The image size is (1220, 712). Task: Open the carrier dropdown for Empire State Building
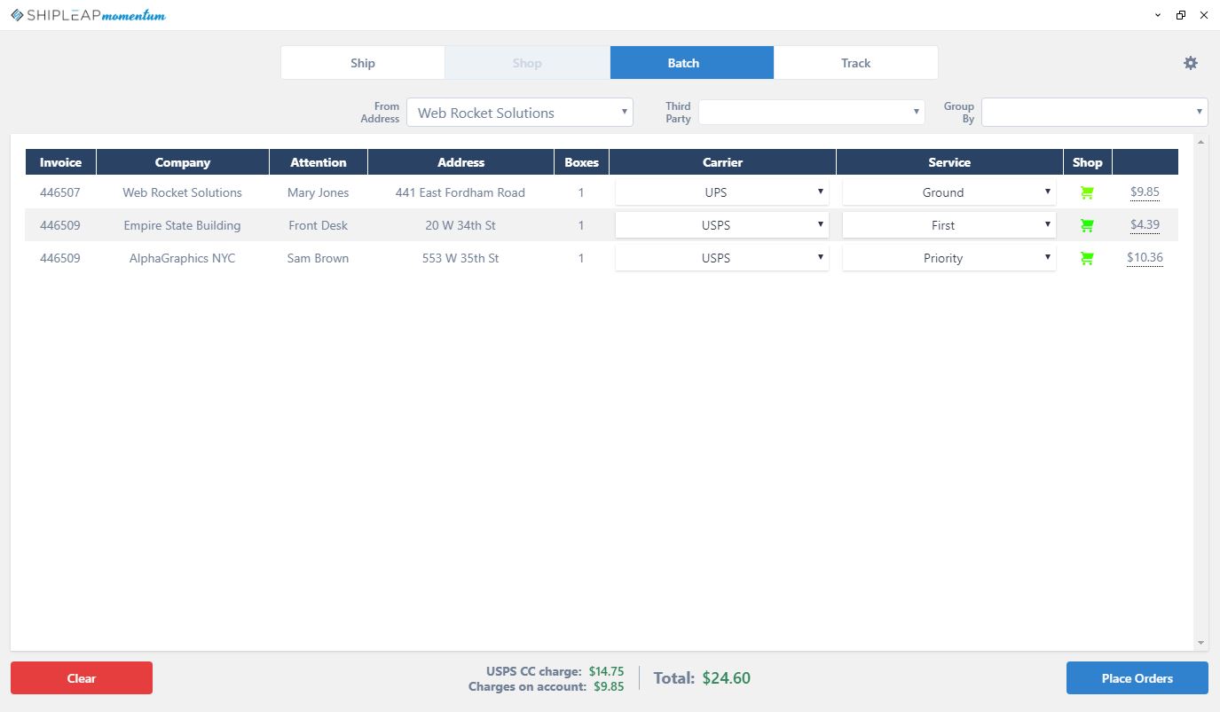pyautogui.click(x=722, y=225)
